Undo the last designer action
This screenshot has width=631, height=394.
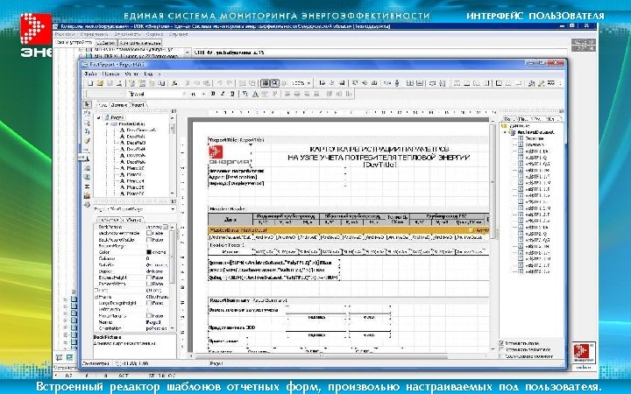(x=220, y=83)
